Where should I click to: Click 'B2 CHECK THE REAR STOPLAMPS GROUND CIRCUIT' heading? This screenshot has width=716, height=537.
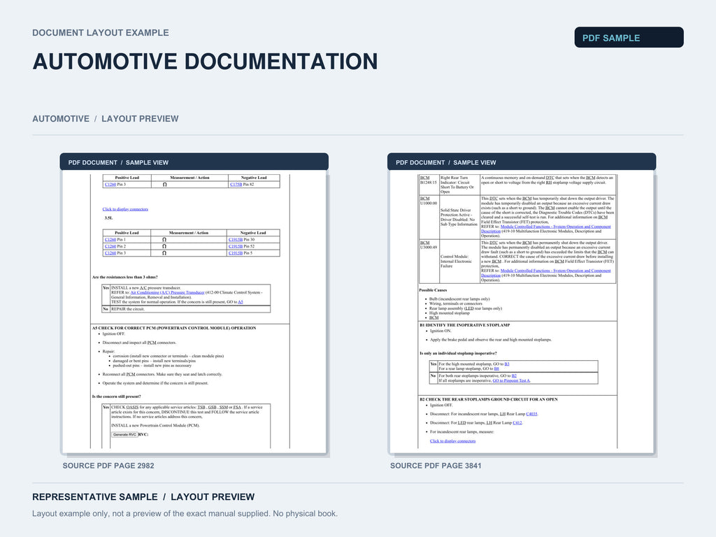point(489,399)
